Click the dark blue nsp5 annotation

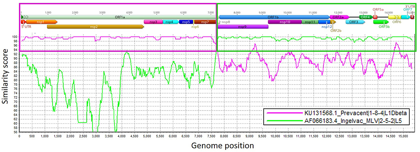click(186, 22)
